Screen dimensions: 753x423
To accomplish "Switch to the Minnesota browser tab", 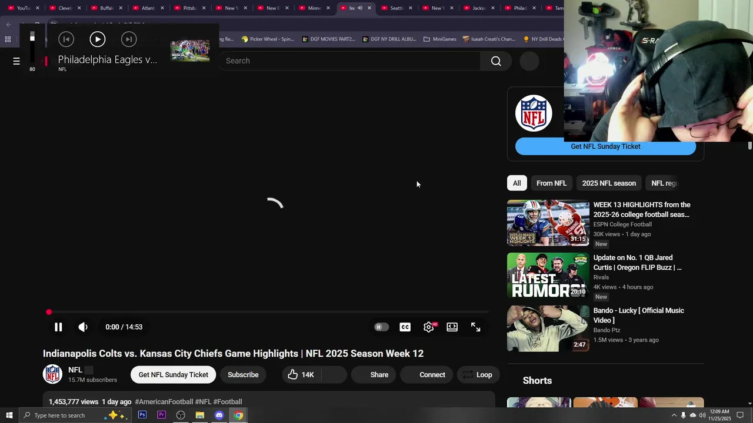I will (314, 8).
